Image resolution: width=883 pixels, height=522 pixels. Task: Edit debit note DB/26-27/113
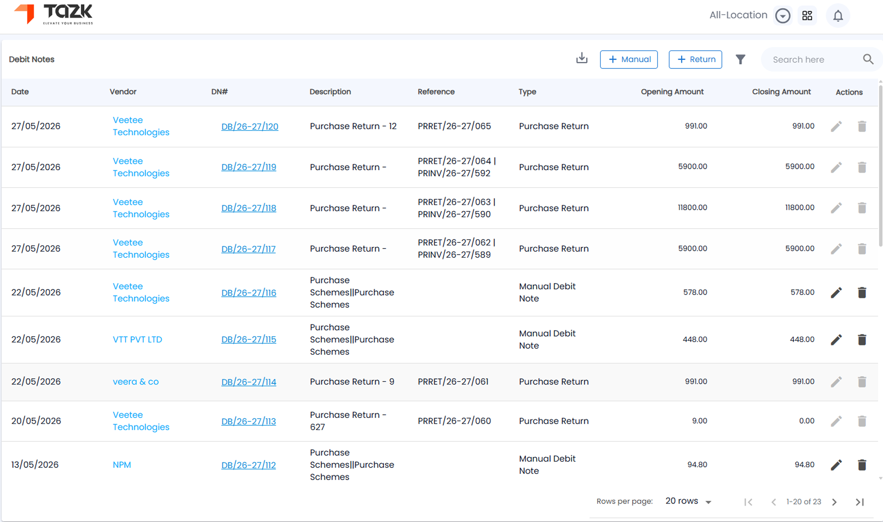pyautogui.click(x=836, y=421)
